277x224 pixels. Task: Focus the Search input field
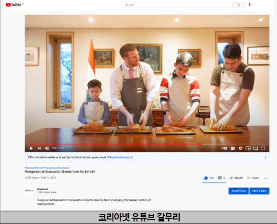(178, 5)
